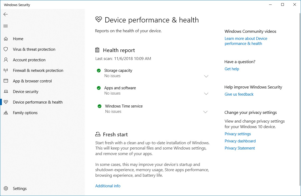Image resolution: width=301 pixels, height=196 pixels.
Task: Open App & browser control
Action: (x=32, y=81)
